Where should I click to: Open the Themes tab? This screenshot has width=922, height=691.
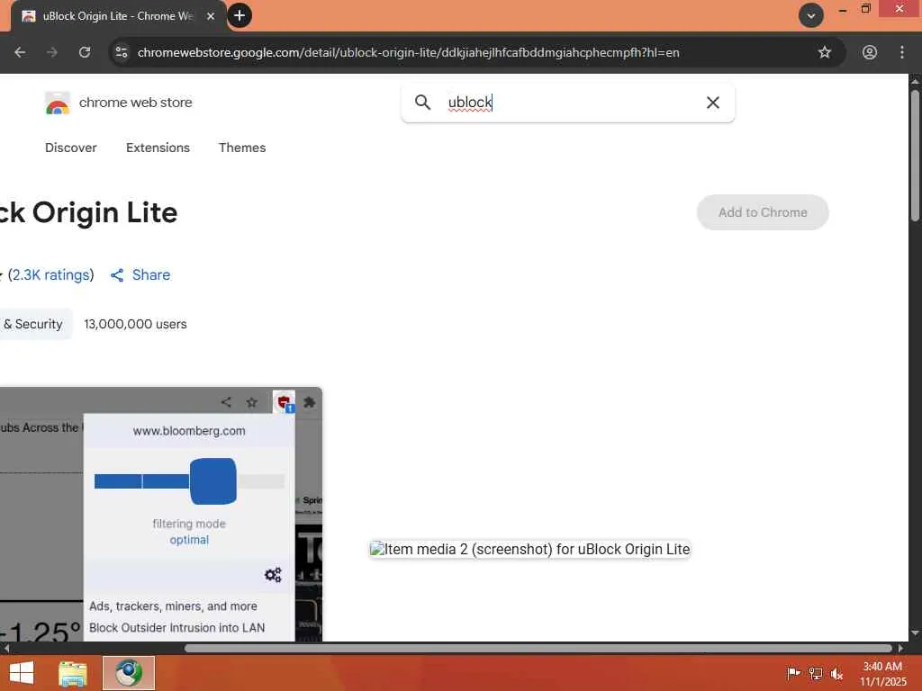(x=242, y=148)
